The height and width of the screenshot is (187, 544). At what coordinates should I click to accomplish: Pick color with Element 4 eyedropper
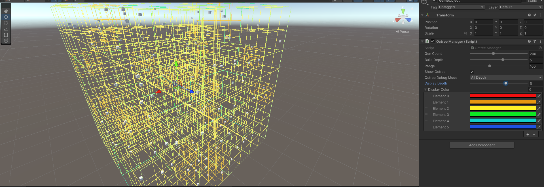(x=539, y=121)
